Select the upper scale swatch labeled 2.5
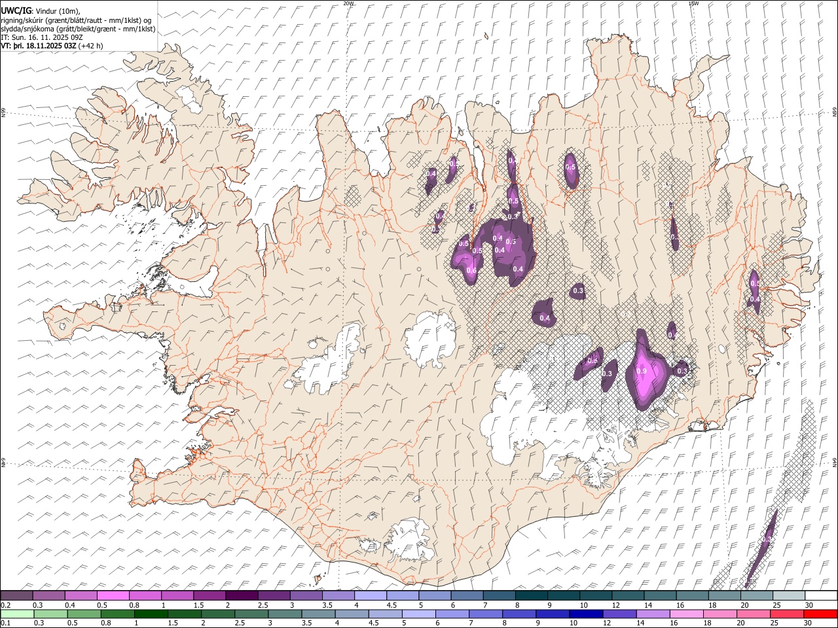Screen dimensions: 838x628 point(274,595)
